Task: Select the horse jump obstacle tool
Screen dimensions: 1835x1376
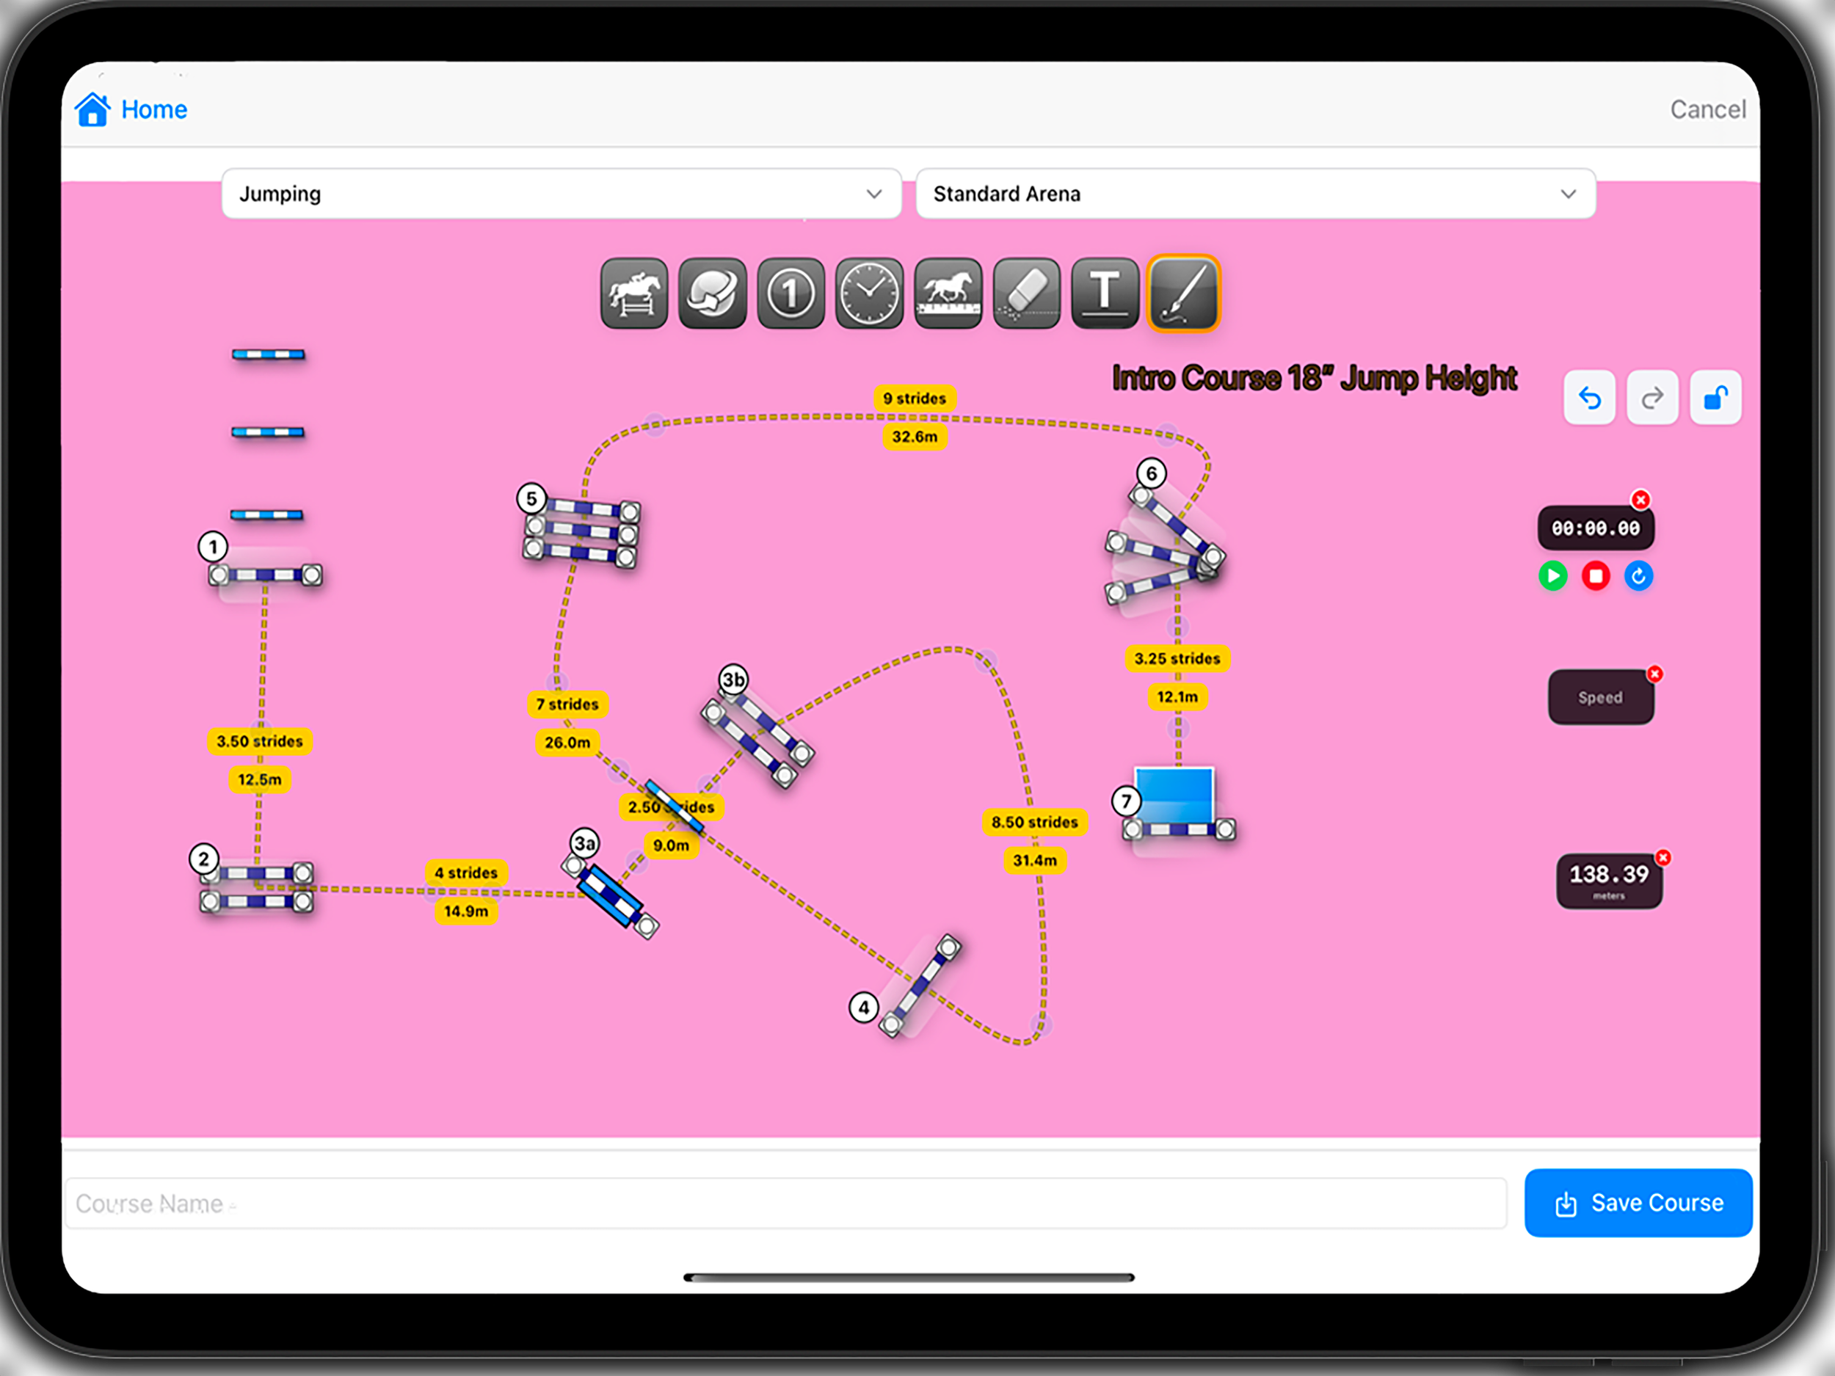Action: (x=633, y=294)
